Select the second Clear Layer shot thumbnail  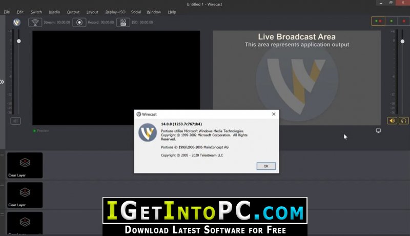tap(25, 195)
